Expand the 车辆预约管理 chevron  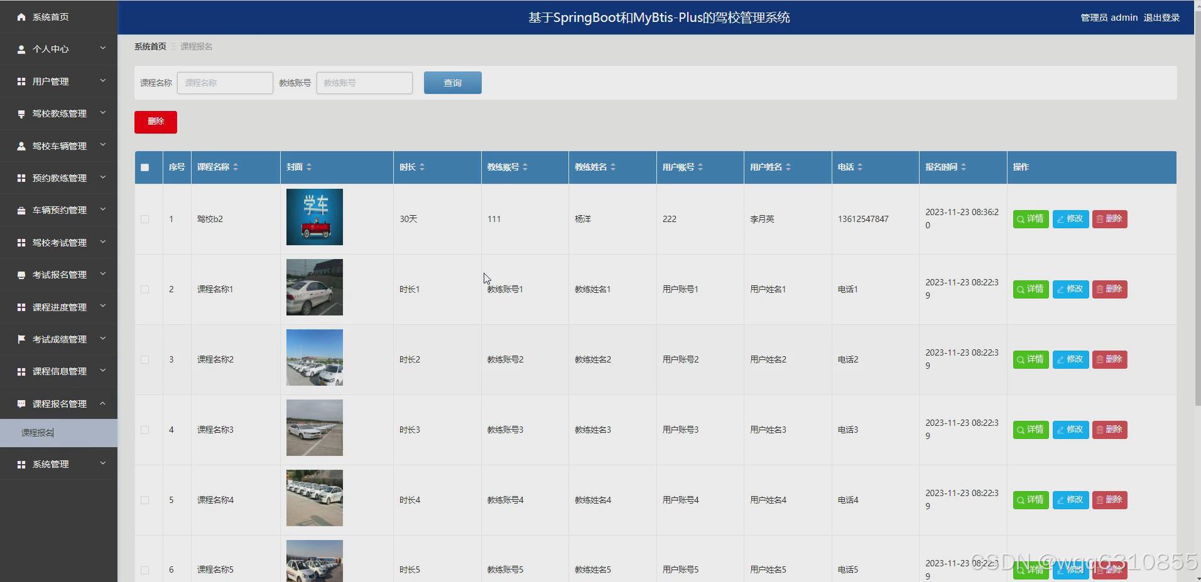(103, 209)
